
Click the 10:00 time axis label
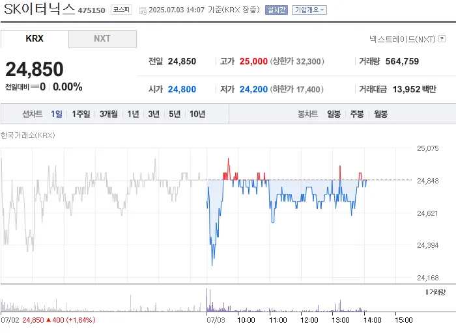[246, 320]
